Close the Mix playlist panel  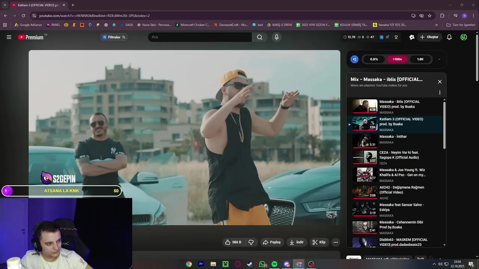click(440, 81)
